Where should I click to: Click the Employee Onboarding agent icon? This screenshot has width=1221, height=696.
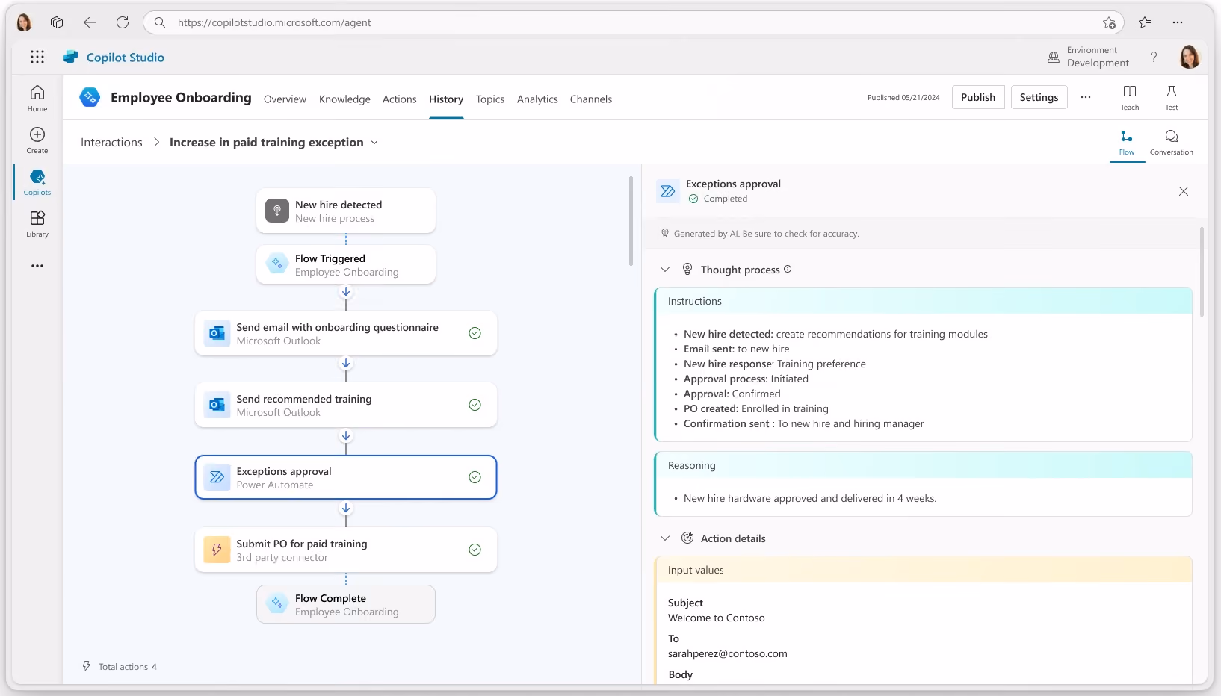coord(90,97)
